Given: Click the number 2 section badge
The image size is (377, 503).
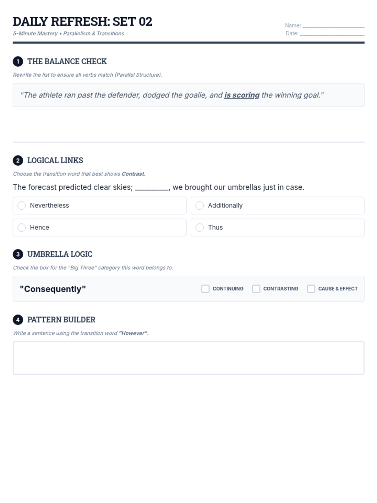Looking at the screenshot, I should pos(18,161).
